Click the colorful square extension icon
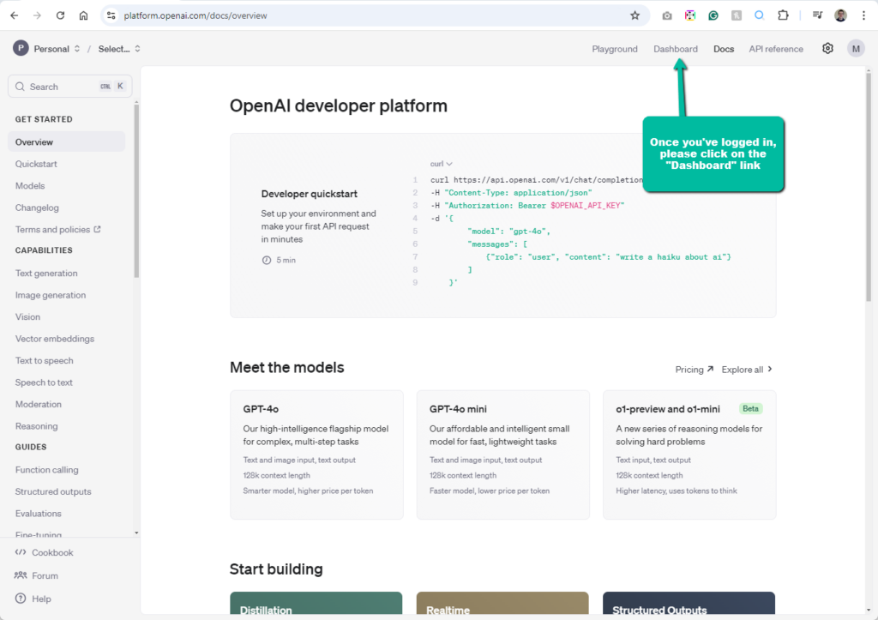This screenshot has height=620, width=878. (x=690, y=15)
